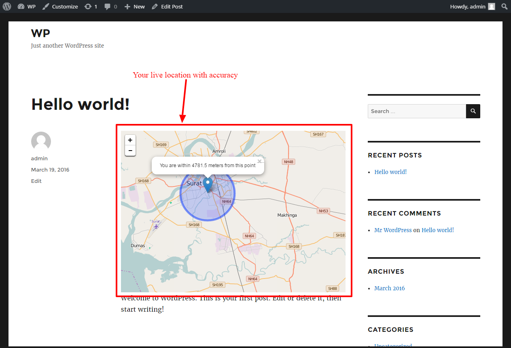
Task: Open admin bar search icon
Action: click(x=504, y=6)
